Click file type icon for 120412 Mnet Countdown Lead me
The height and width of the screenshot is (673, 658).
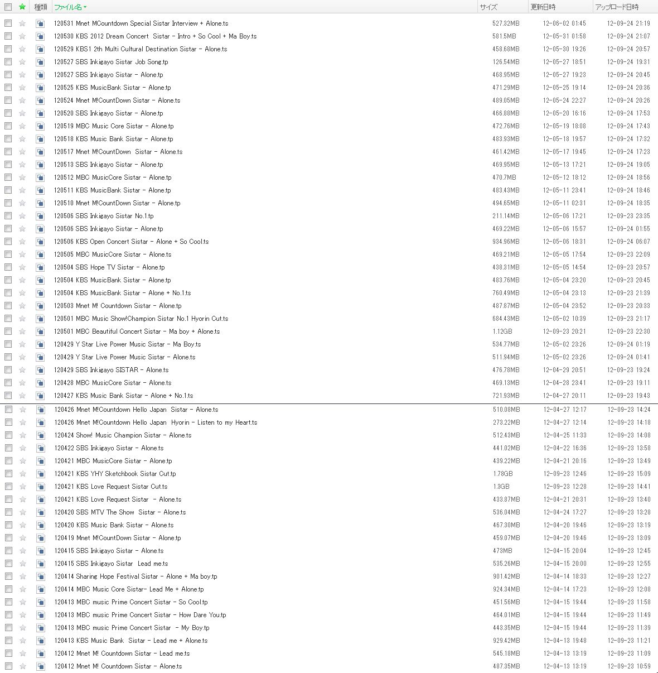pos(40,653)
